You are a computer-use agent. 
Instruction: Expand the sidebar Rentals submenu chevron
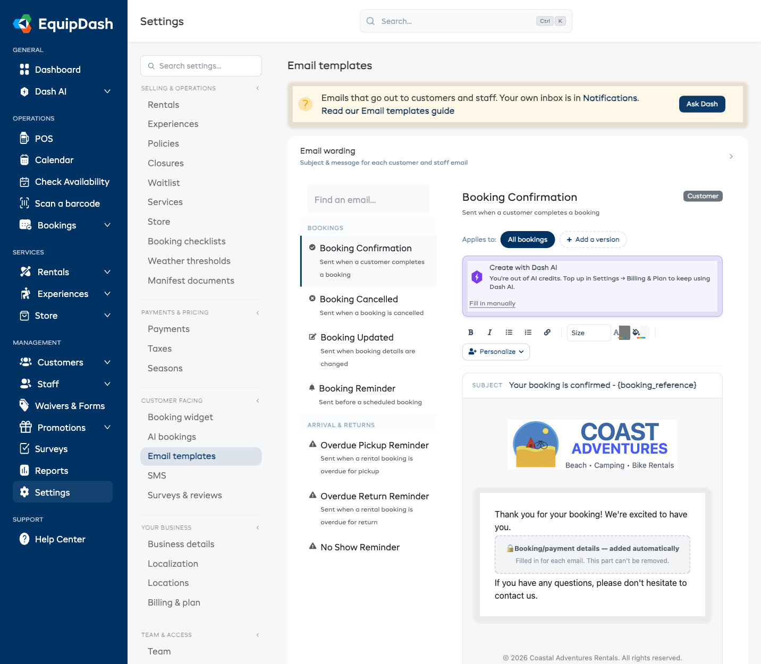pos(107,272)
